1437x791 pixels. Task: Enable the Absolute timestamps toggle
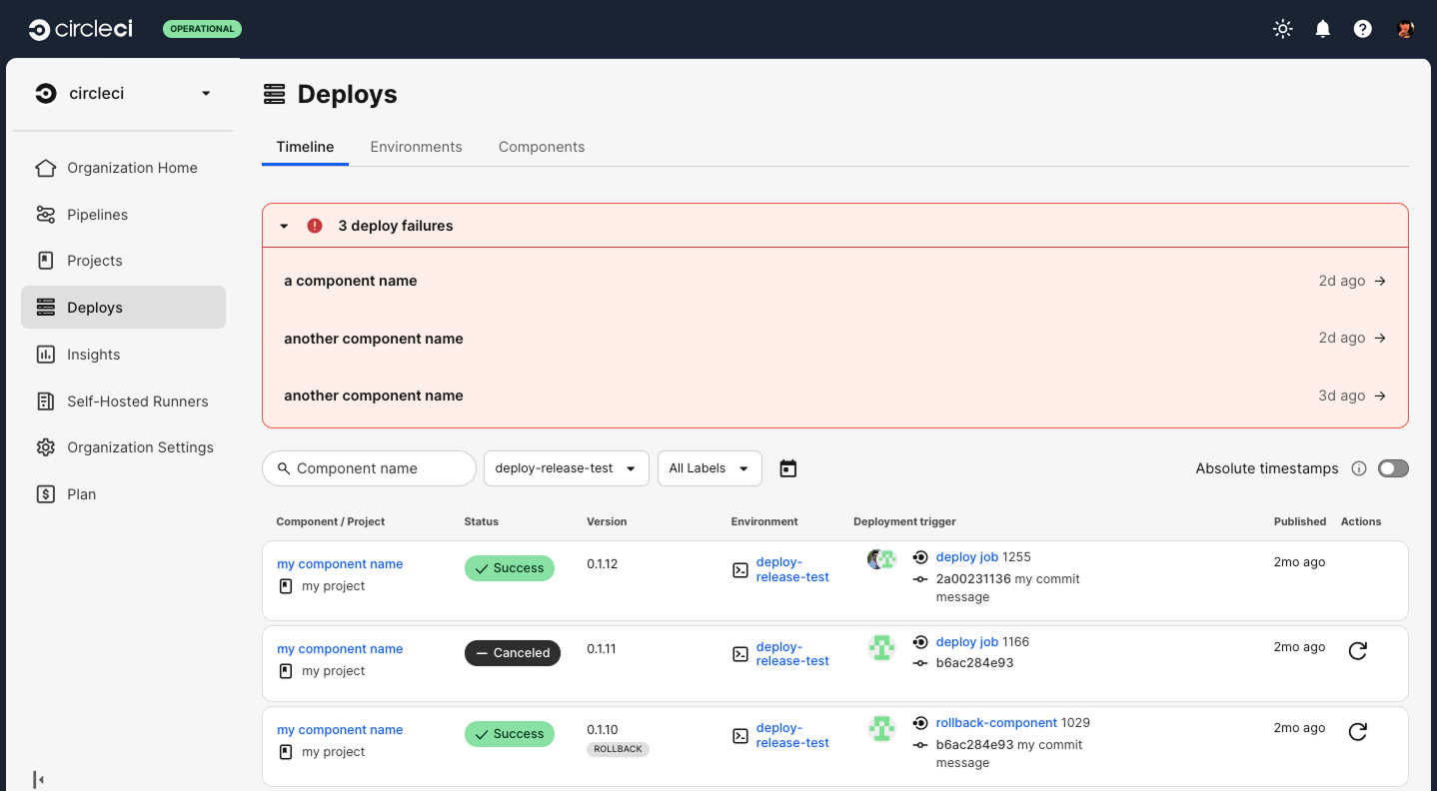point(1393,468)
